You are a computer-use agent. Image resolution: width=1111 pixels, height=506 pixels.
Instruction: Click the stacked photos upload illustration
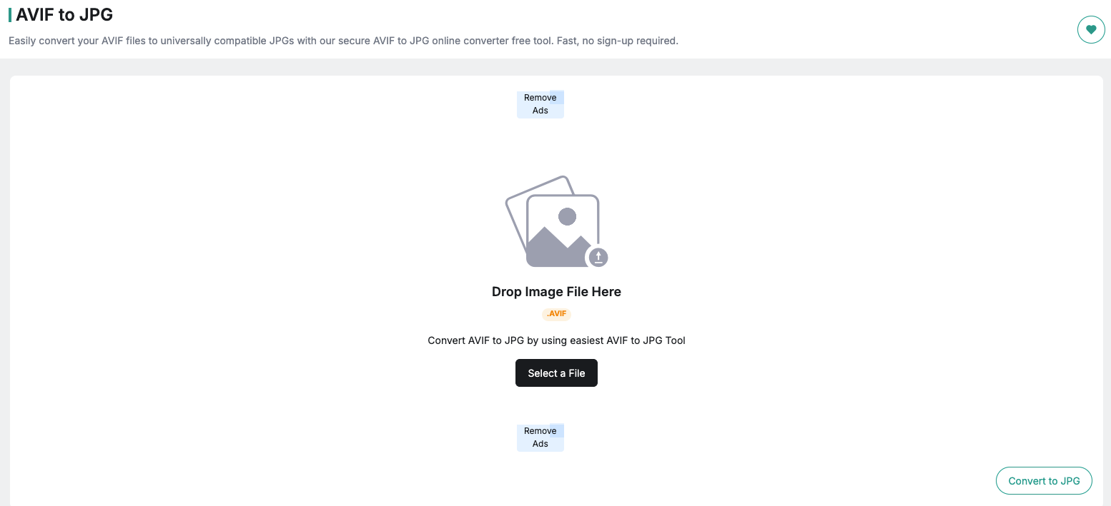coord(557,222)
